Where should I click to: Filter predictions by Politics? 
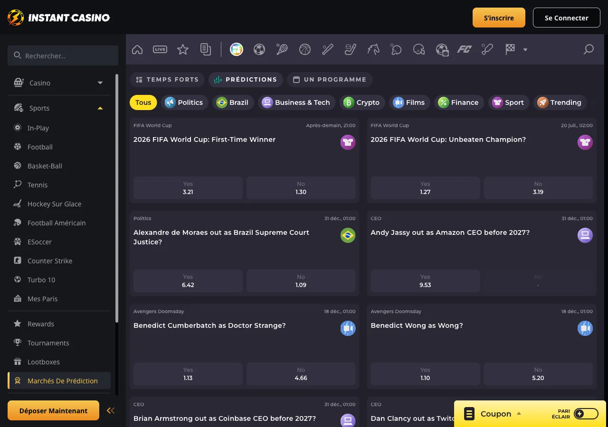pyautogui.click(x=184, y=102)
